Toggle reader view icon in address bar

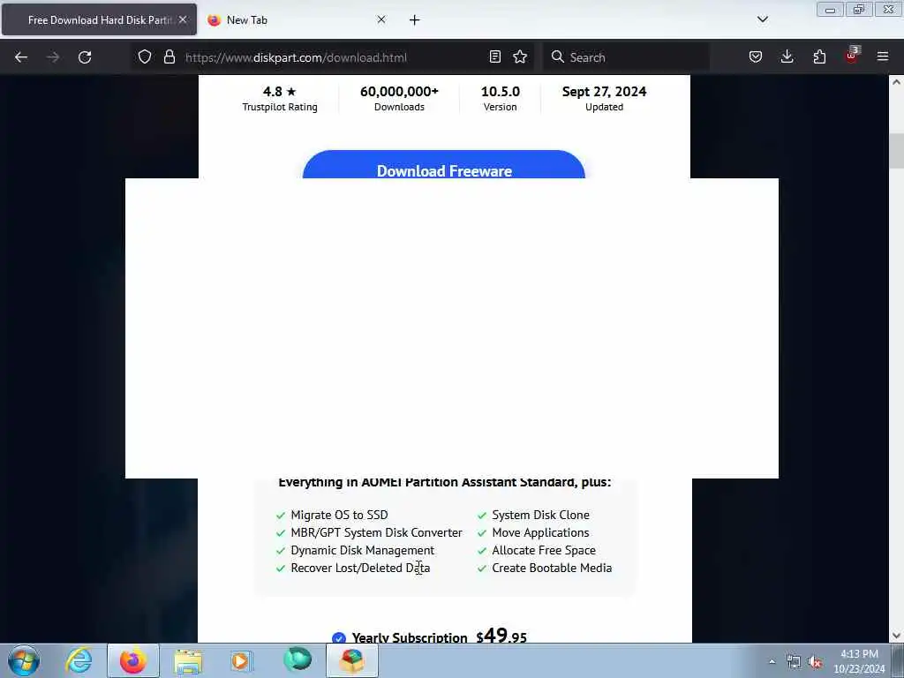494,56
